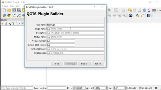
Task: Click the Save As floppy with pencil icon
Action: tap(19, 10)
